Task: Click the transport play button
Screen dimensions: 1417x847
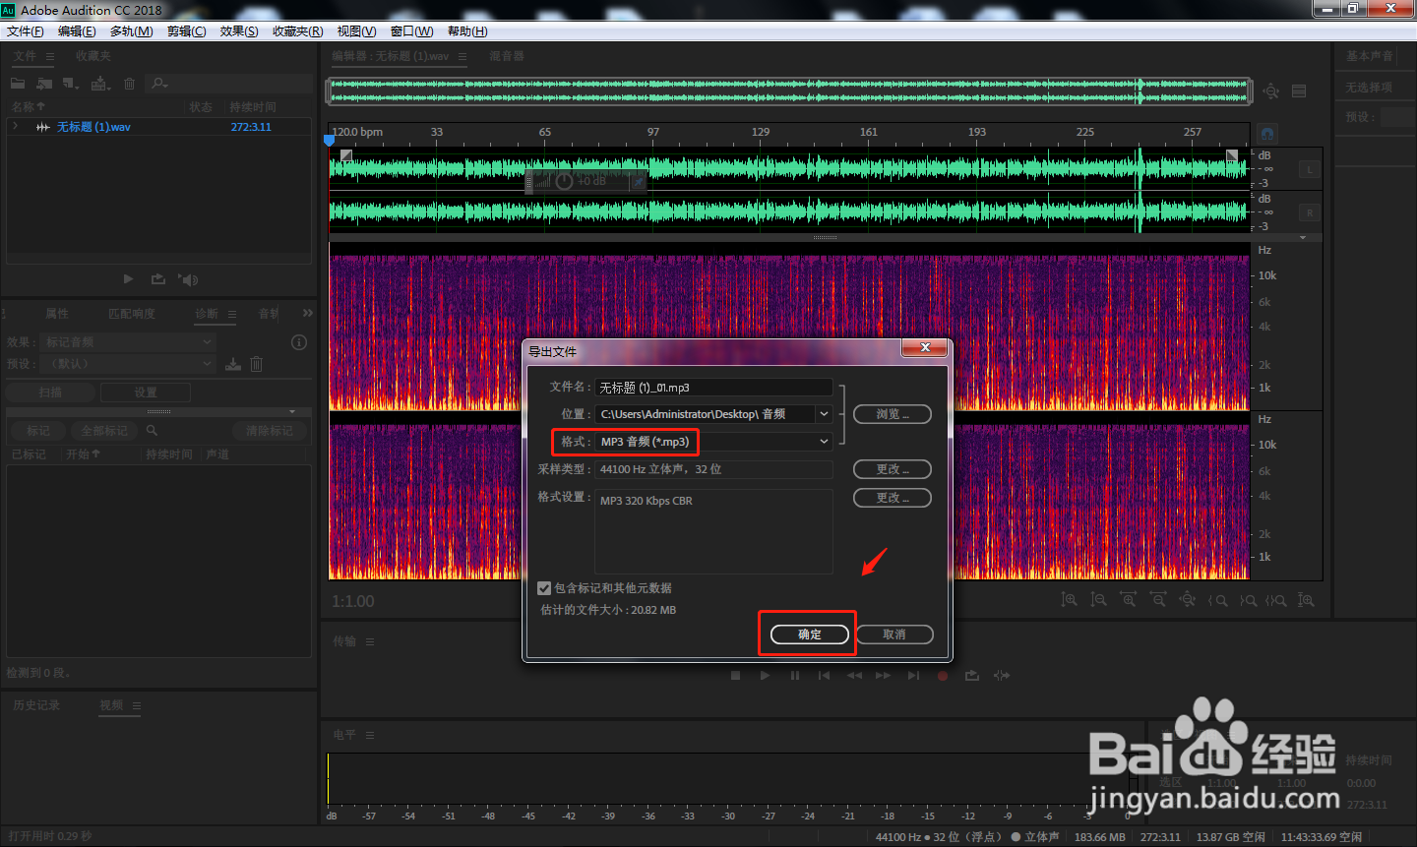Action: click(765, 676)
